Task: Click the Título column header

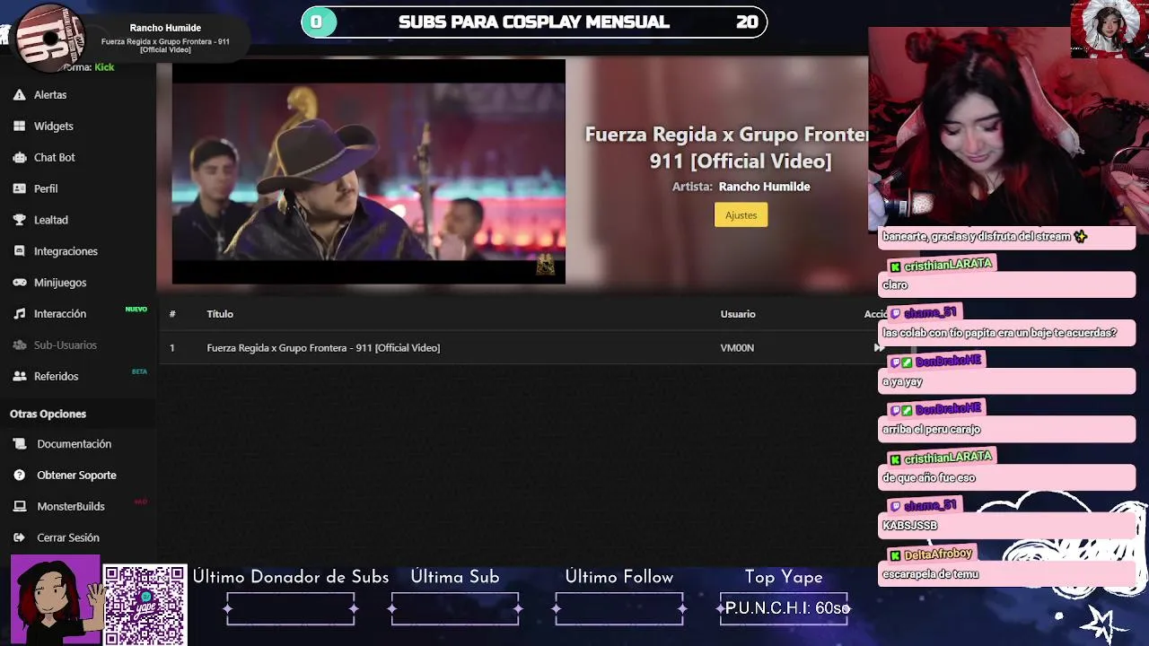Action: [x=220, y=314]
